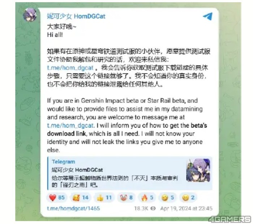Open the t.me/homdgcat/1465 post link
The width and height of the screenshot is (253, 224).
[x=73, y=208]
